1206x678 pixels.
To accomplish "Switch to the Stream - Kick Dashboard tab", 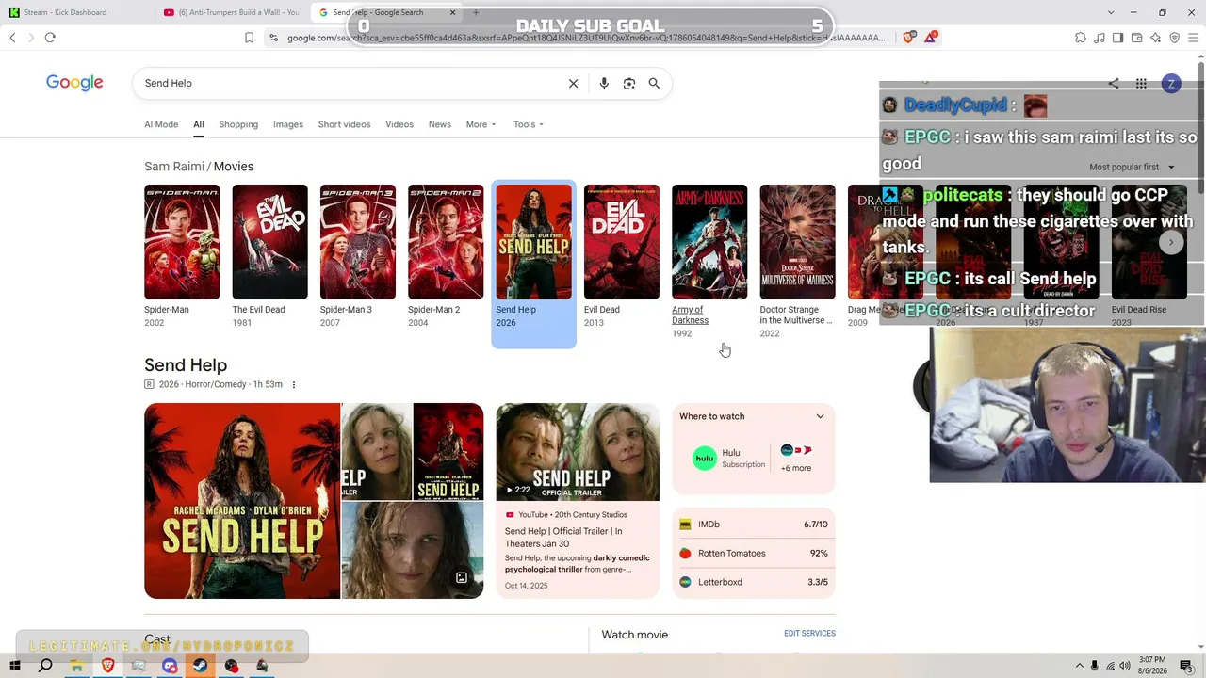I will (75, 12).
